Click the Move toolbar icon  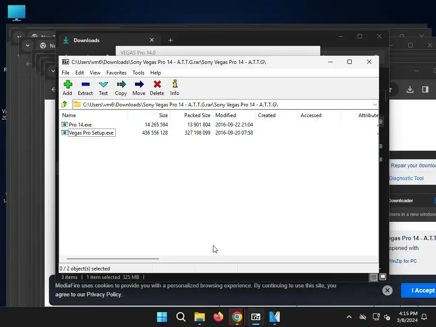pos(139,84)
